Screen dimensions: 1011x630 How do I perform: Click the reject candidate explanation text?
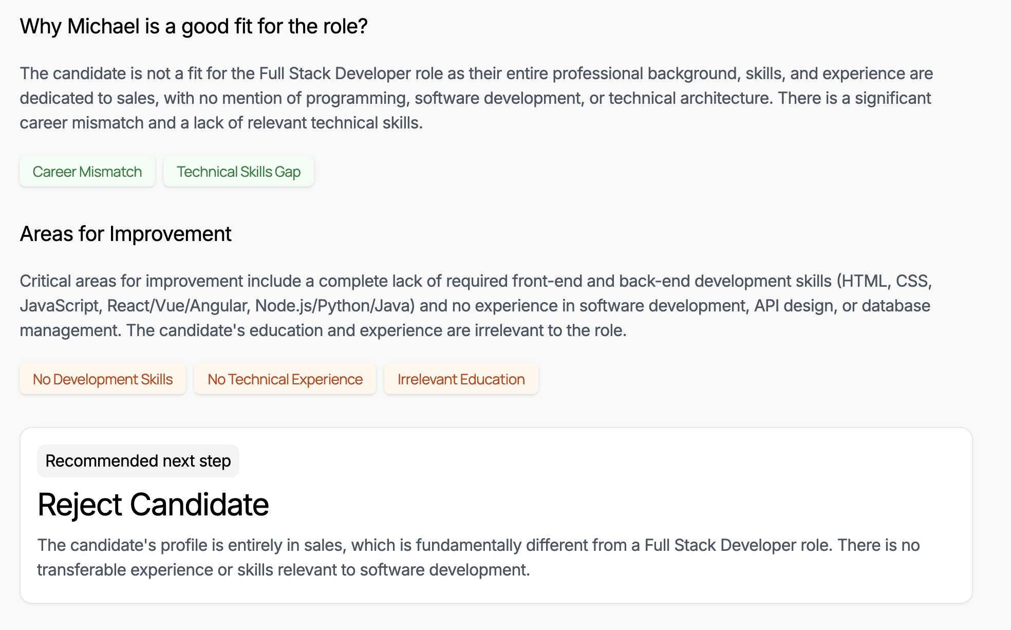(x=478, y=545)
